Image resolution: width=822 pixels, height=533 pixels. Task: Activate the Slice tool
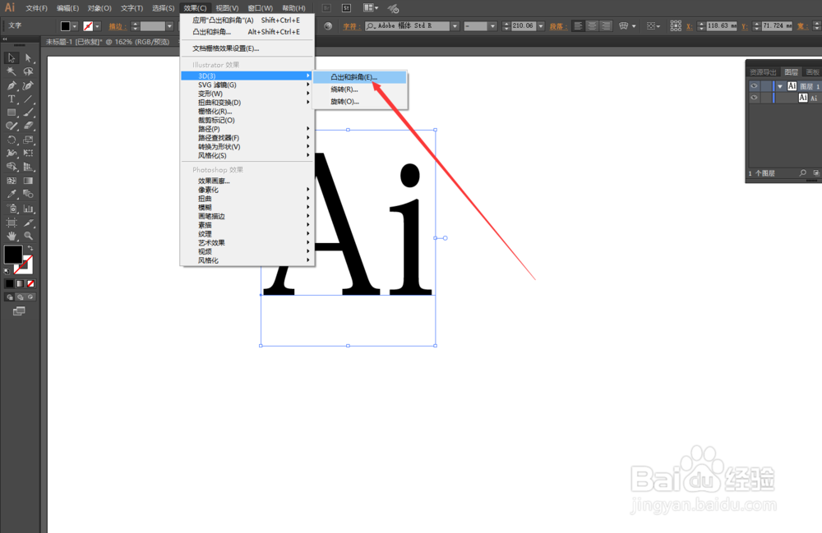click(x=28, y=223)
